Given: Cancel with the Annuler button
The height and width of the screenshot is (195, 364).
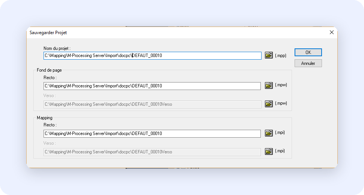Looking at the screenshot, I should 308,63.
